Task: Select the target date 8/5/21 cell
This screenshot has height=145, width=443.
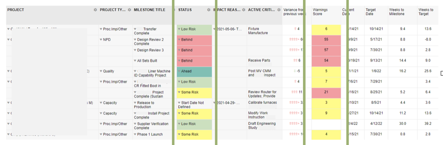Action: click(x=376, y=103)
